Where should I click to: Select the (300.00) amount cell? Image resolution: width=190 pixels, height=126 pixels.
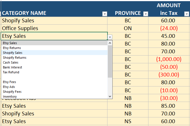point(169,75)
